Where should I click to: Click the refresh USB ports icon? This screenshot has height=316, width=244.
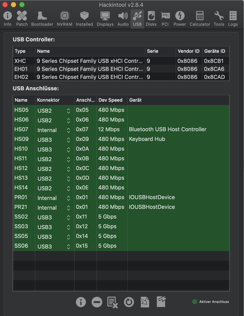pos(129,302)
